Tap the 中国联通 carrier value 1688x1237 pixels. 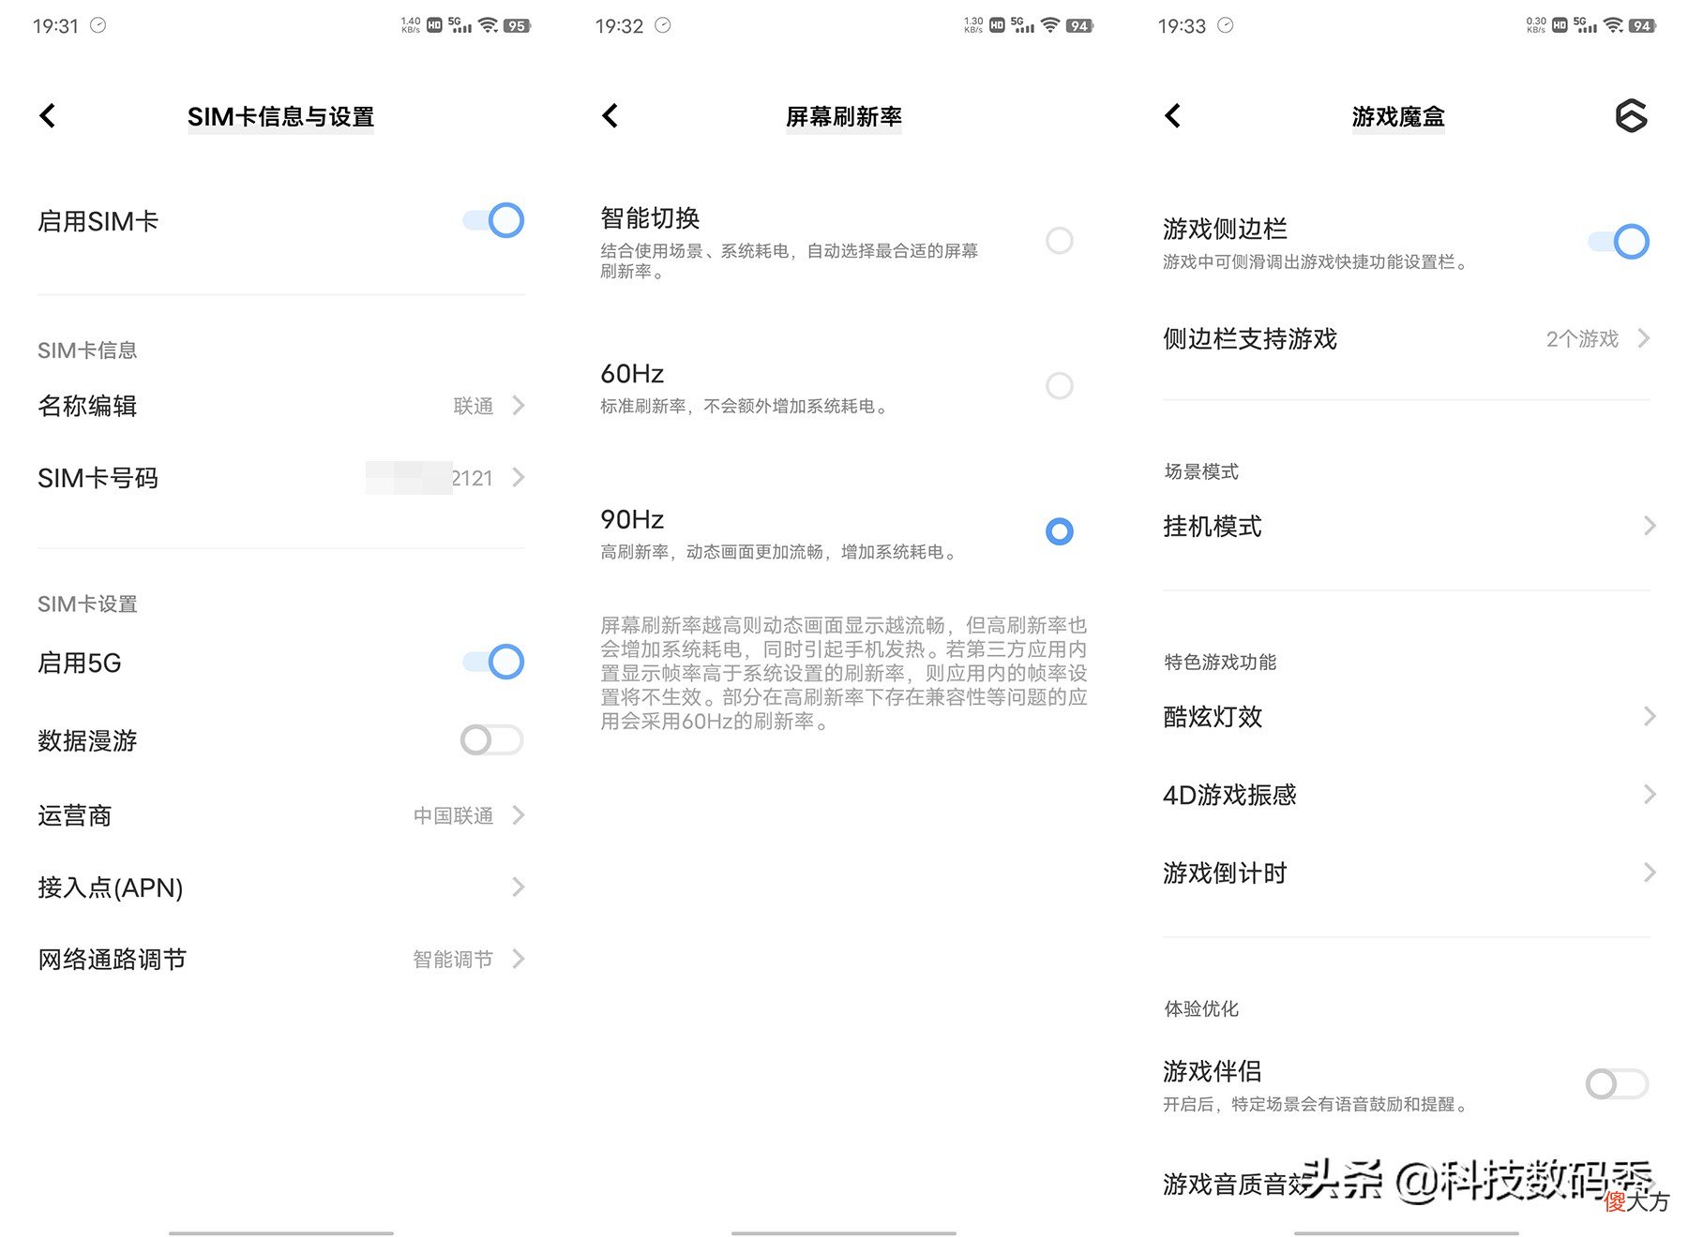pyautogui.click(x=454, y=815)
